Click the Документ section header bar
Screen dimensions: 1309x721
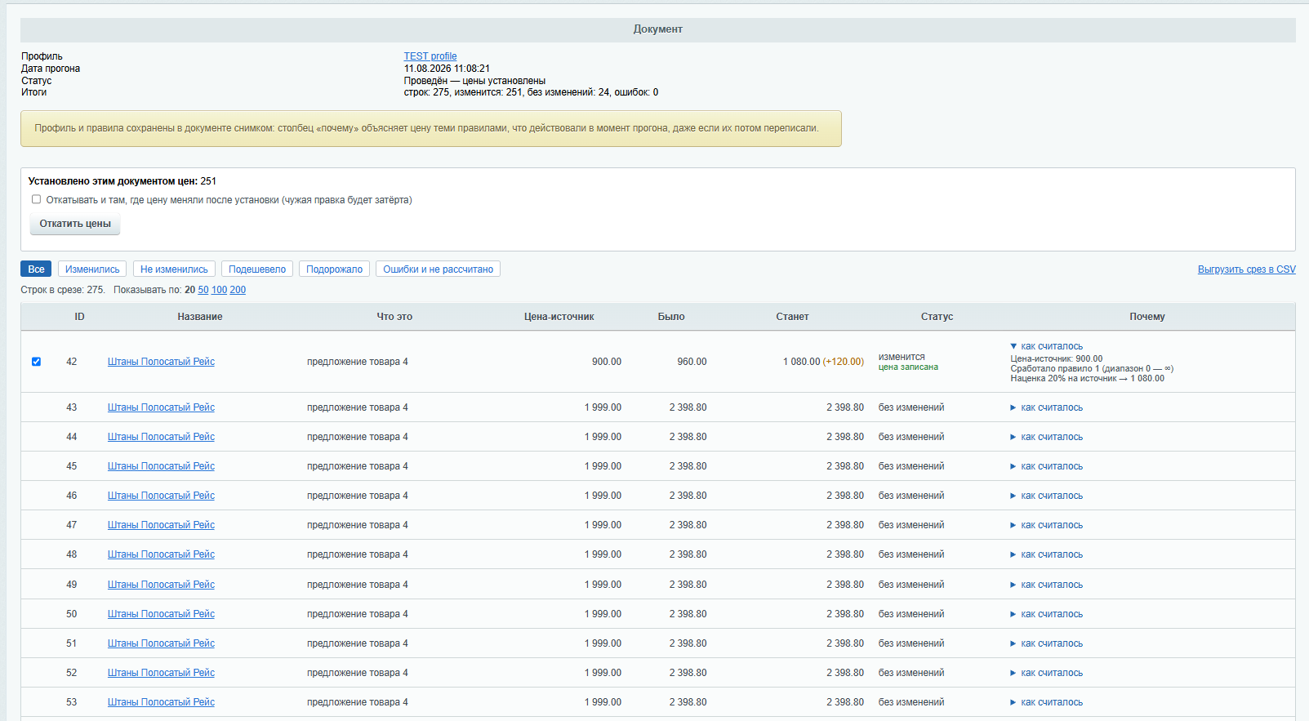(x=658, y=29)
